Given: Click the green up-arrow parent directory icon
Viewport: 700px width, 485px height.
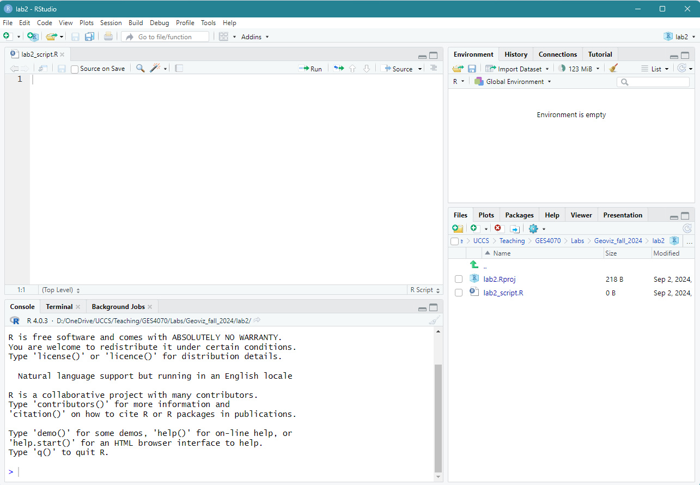Looking at the screenshot, I should (474, 264).
